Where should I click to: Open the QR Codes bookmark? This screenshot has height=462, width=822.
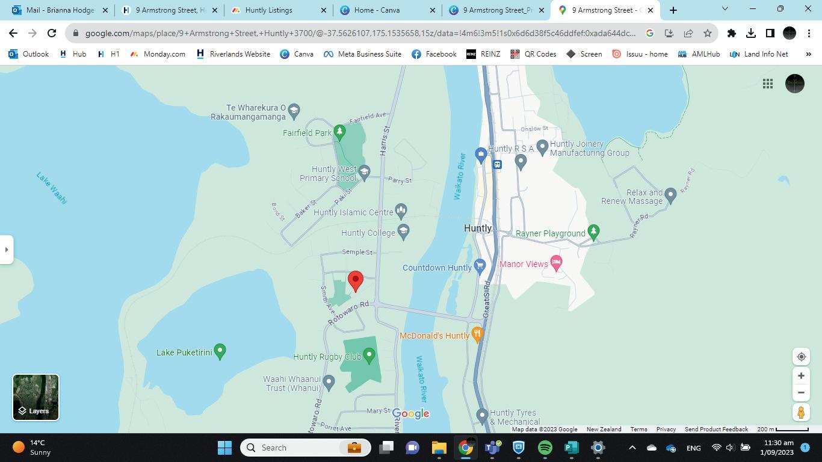click(x=533, y=54)
